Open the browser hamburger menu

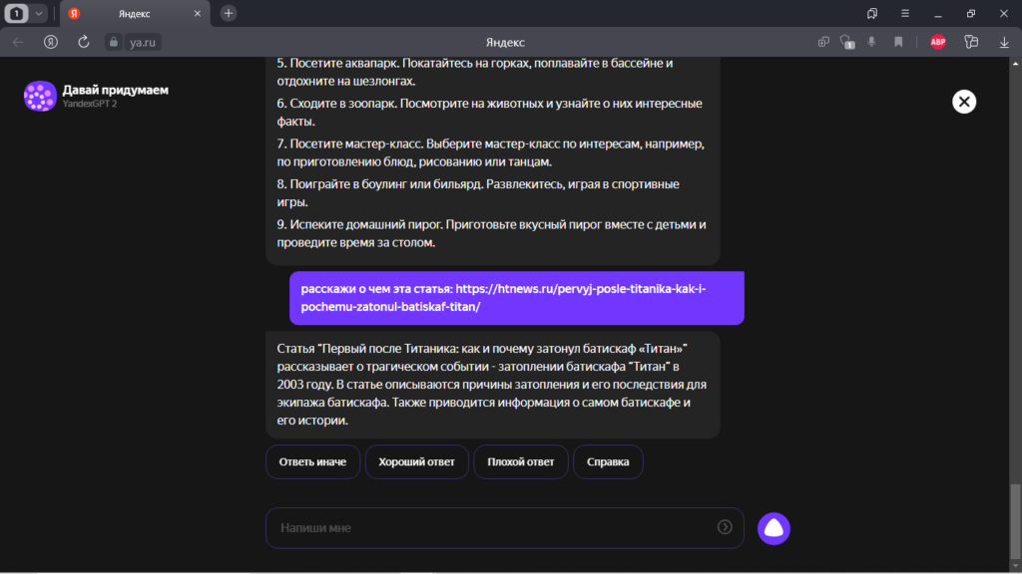pos(904,13)
